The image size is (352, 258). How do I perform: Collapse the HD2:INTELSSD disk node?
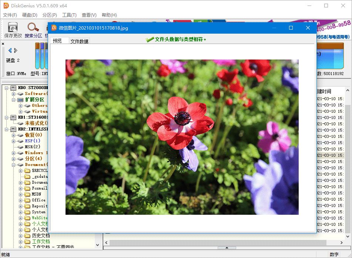click(7, 129)
